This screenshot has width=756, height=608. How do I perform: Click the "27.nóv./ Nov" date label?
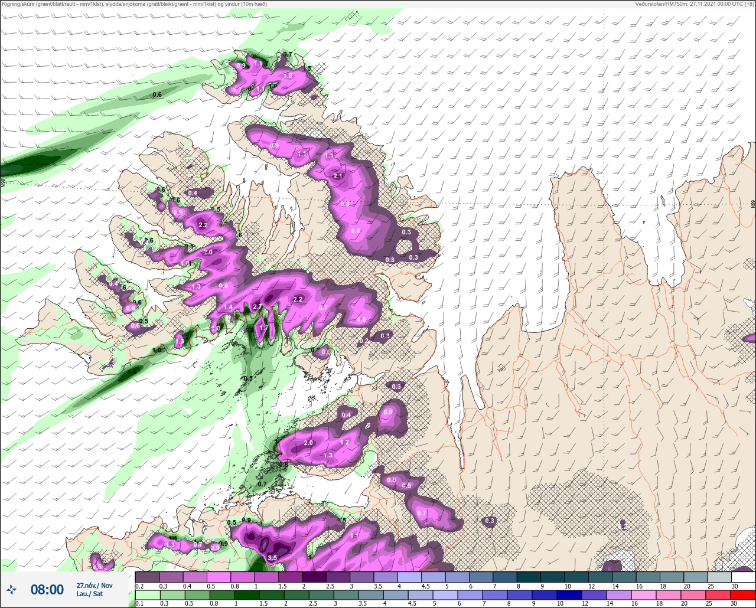pos(94,586)
